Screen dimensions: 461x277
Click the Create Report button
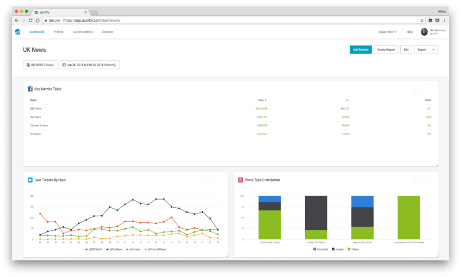[x=386, y=50]
